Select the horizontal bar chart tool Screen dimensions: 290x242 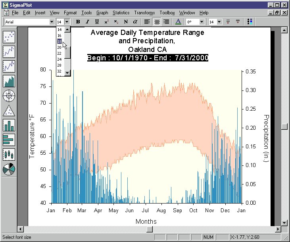click(x=9, y=140)
